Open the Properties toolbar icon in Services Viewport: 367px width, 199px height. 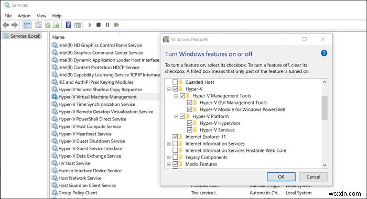(38, 25)
